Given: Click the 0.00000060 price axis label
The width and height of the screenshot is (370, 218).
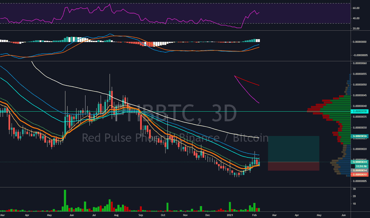Looking at the screenshot, I should coord(360,63).
